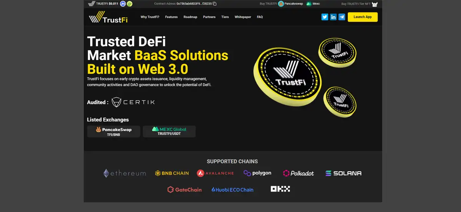The width and height of the screenshot is (461, 212).
Task: Navigate to Roadmap in the navbar
Action: coord(190,17)
